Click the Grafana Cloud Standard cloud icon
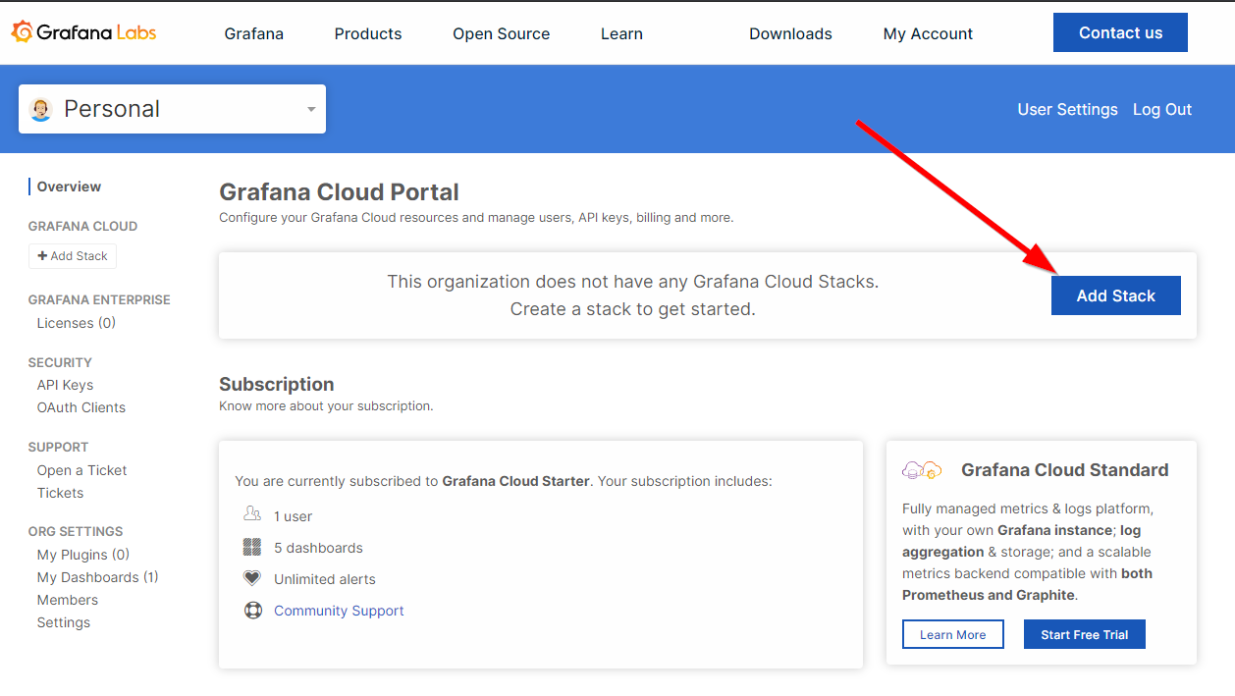 tap(922, 470)
